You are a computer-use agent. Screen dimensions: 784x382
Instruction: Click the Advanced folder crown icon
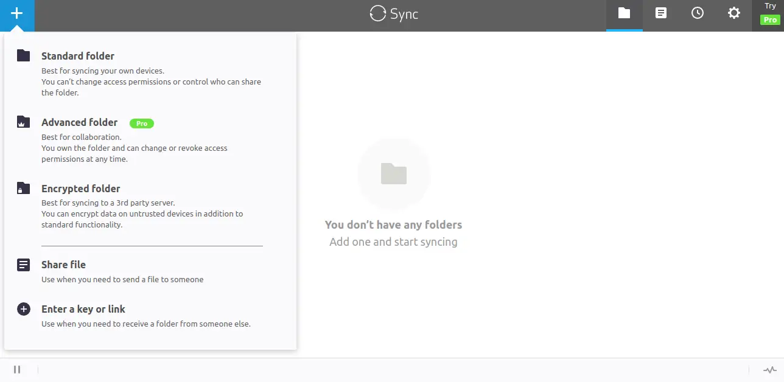[x=23, y=122]
